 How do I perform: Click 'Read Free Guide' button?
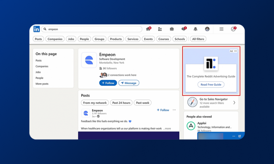coord(211,85)
